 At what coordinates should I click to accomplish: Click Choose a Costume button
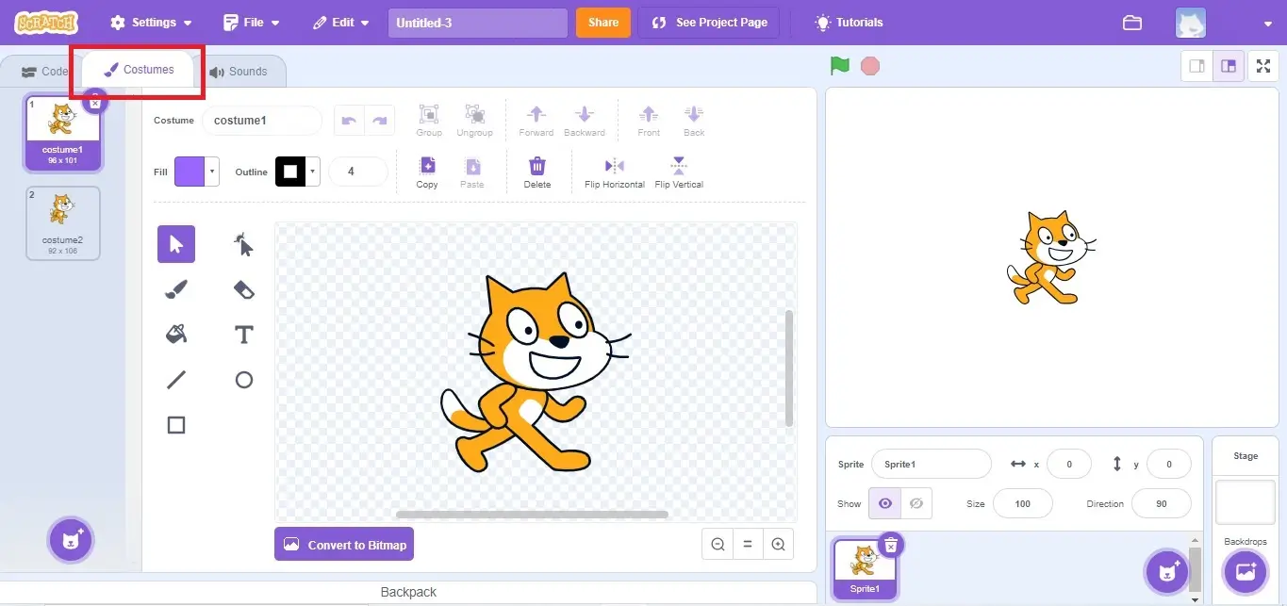point(72,540)
